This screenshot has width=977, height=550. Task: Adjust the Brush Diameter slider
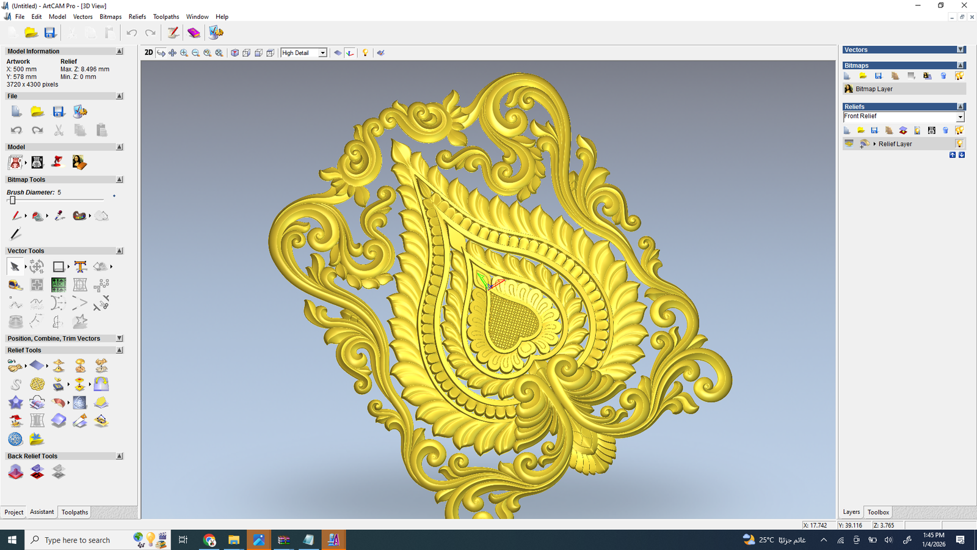13,200
